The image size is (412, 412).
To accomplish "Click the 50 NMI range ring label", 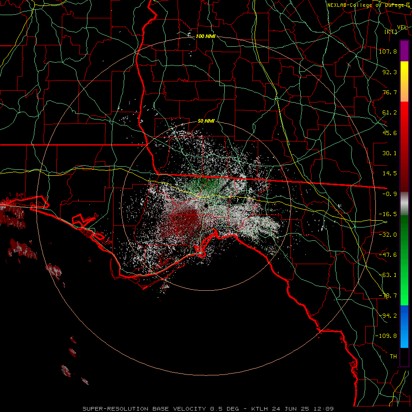I will [x=206, y=121].
